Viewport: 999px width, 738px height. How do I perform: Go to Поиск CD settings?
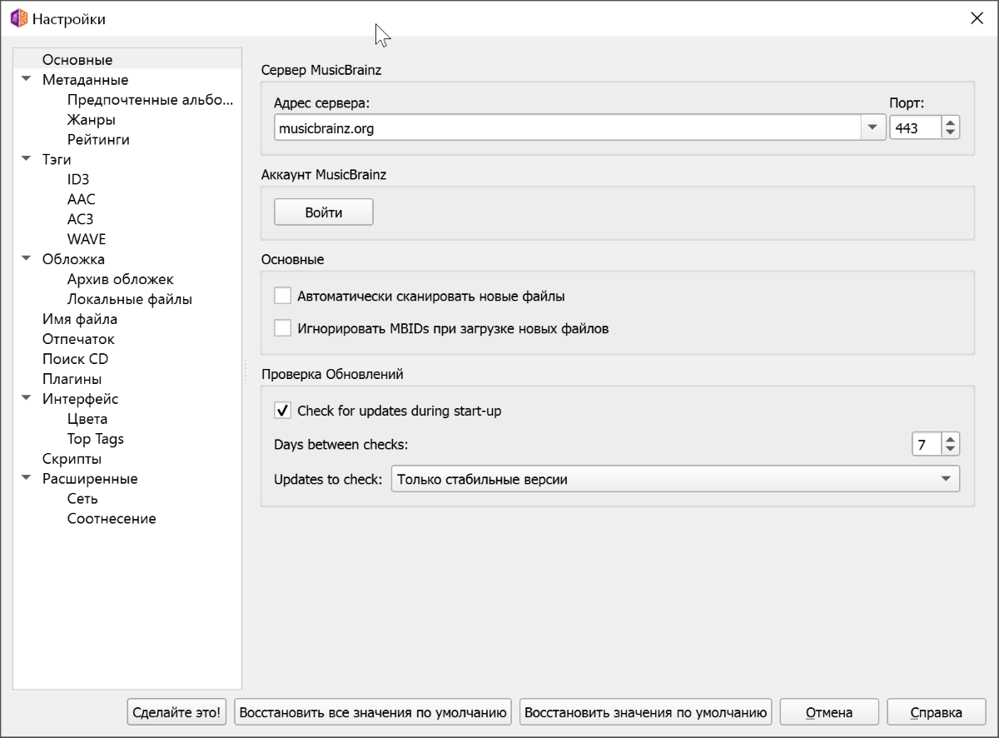[75, 360]
